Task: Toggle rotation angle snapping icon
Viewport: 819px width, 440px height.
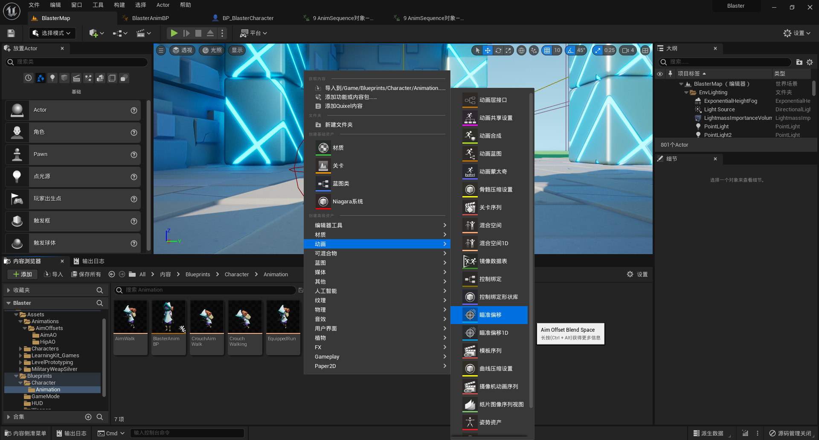Action: [570, 50]
